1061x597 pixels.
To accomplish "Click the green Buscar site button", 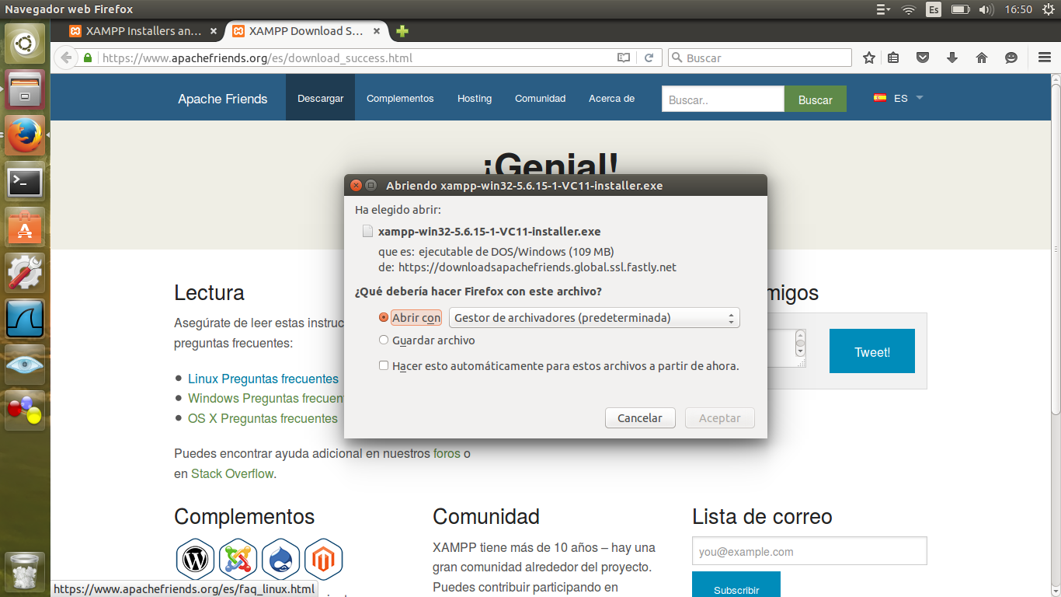I will coord(816,99).
